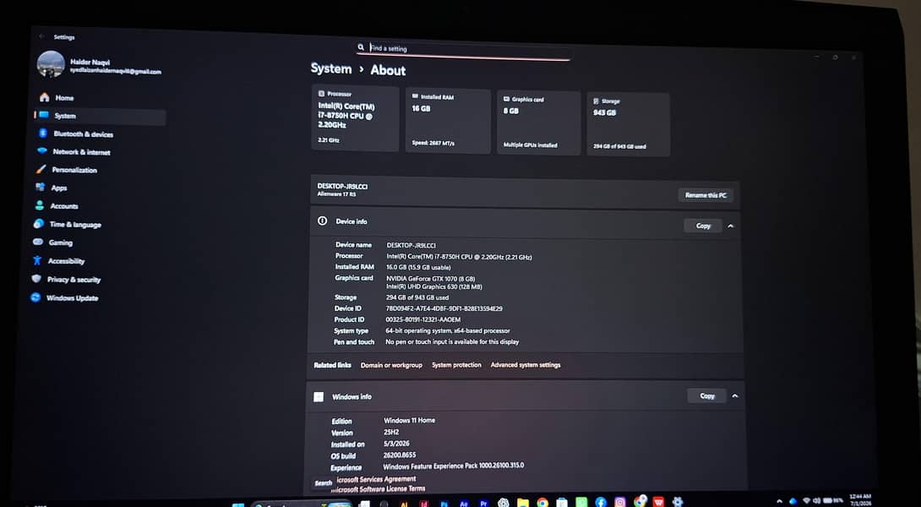The image size is (921, 507).
Task: Select the Version value 25H2
Action: (391, 432)
